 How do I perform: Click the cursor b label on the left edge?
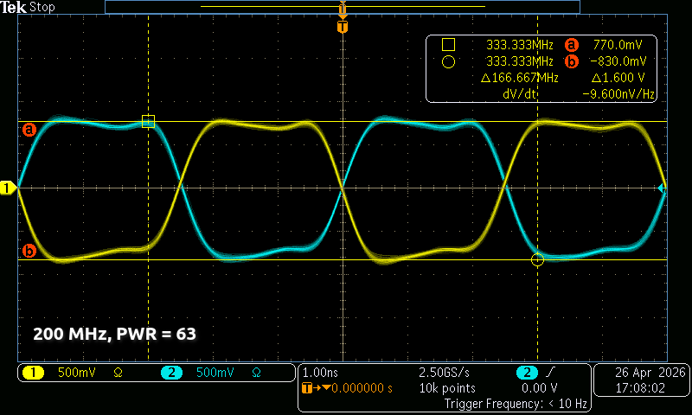pyautogui.click(x=29, y=252)
